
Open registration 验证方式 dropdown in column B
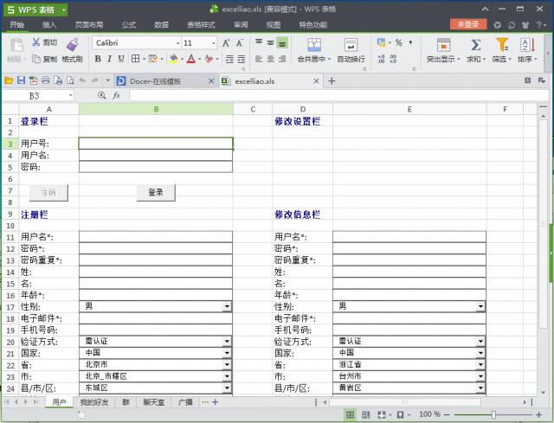pyautogui.click(x=227, y=342)
